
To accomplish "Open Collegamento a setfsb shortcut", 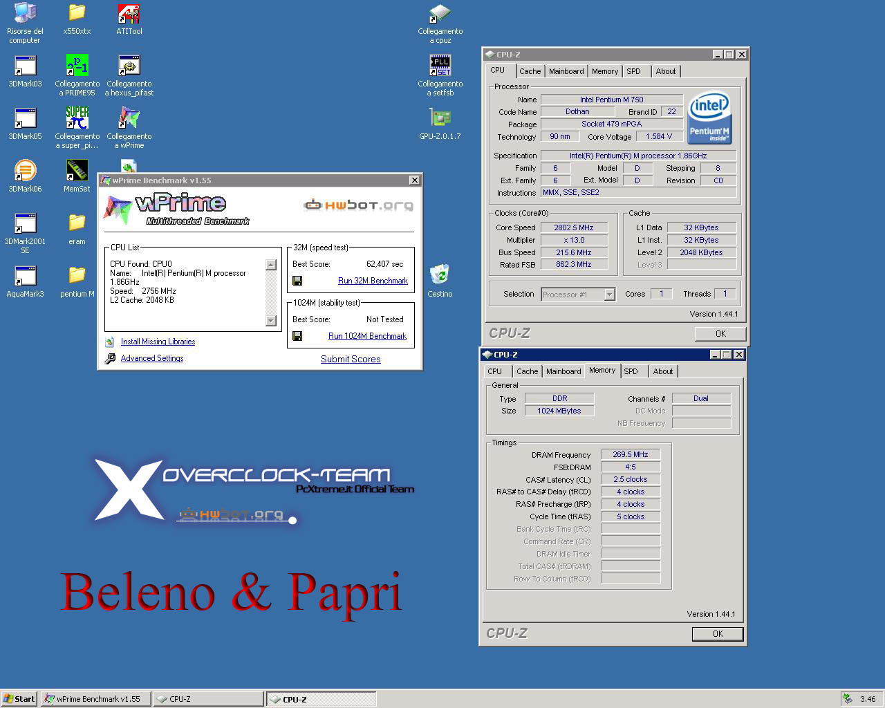I will 440,76.
